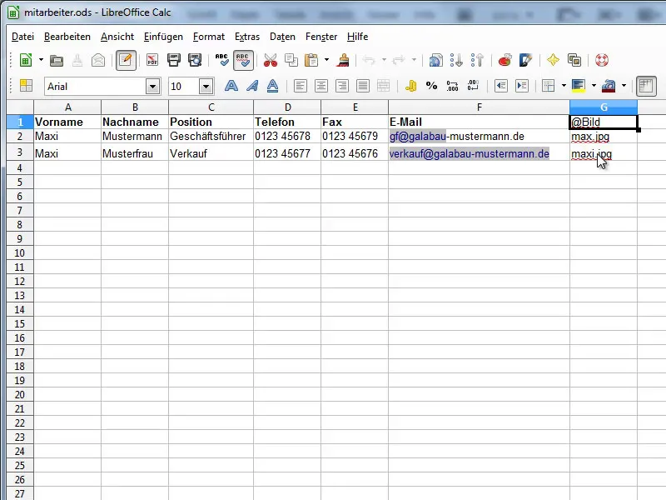
Task: Apply the yellow background color
Action: 579,87
